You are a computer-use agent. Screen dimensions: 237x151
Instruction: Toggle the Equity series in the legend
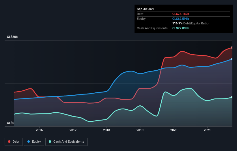(34, 142)
